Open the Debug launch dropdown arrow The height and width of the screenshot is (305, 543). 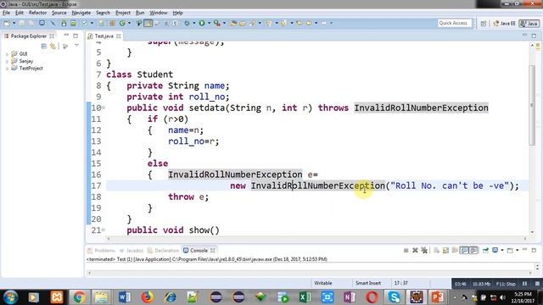pos(194,23)
